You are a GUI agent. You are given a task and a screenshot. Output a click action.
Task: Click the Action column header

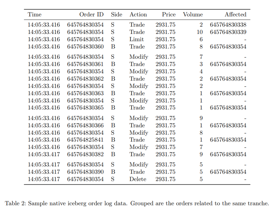tap(138, 15)
